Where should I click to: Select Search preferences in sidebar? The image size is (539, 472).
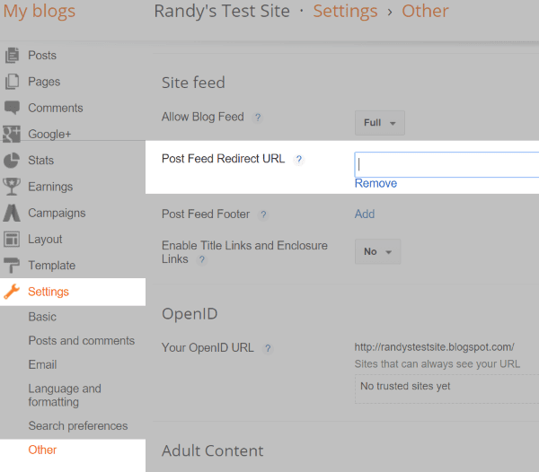point(77,426)
